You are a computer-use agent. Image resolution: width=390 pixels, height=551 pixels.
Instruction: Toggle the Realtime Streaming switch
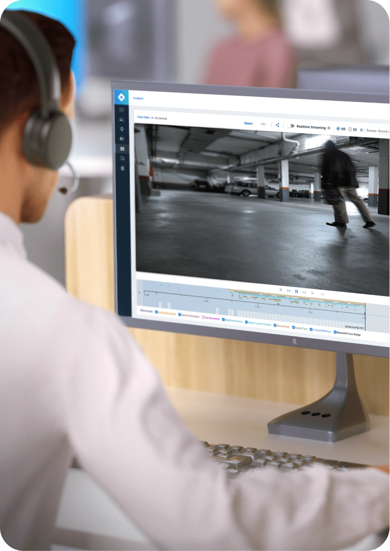tap(290, 126)
